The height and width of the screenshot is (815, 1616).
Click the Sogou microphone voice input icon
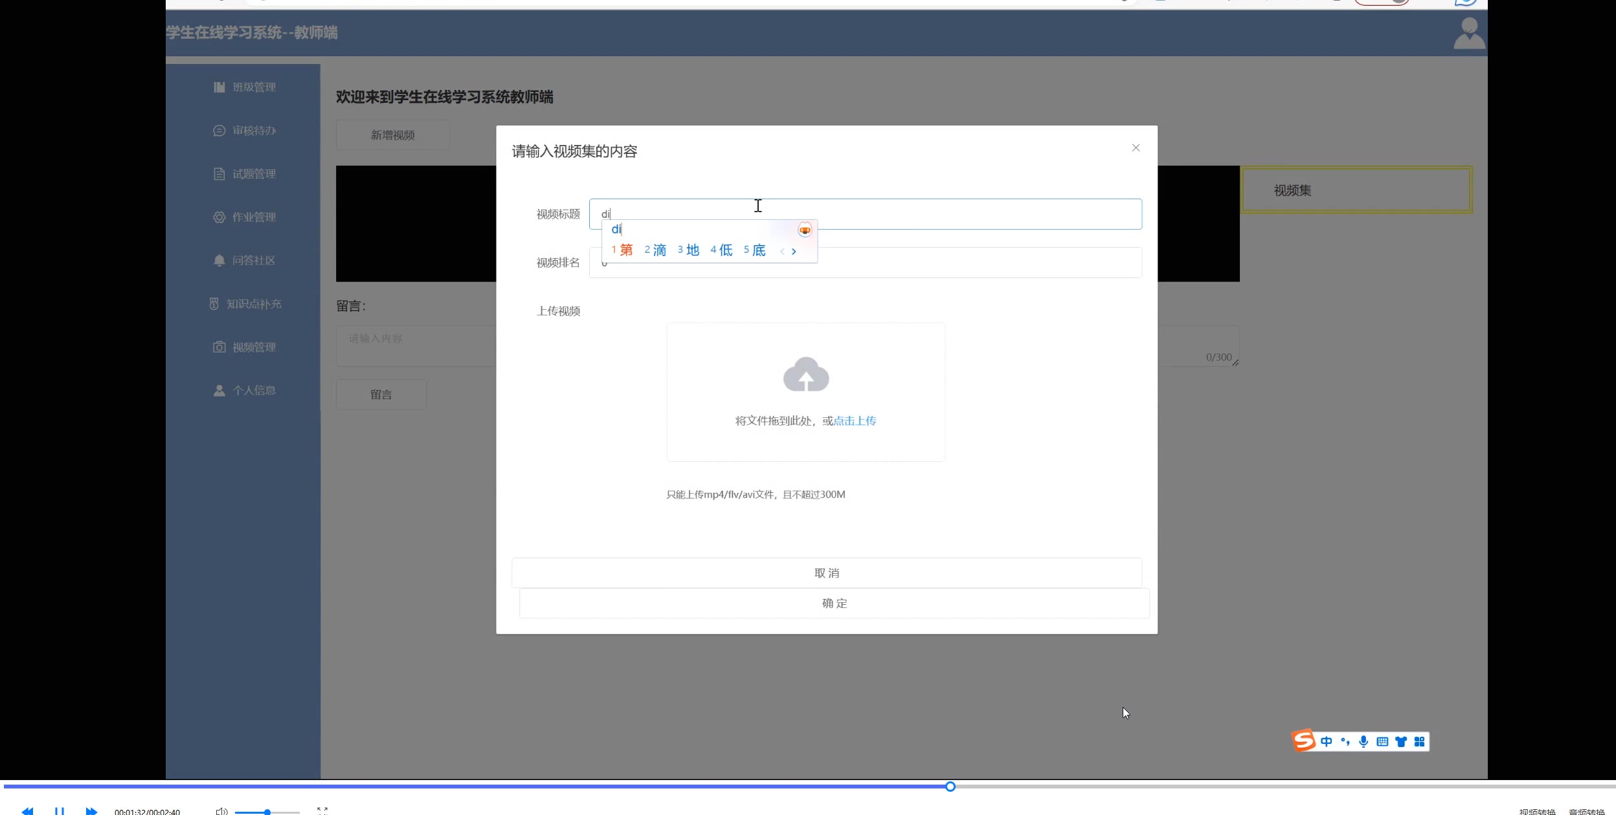pyautogui.click(x=1363, y=741)
